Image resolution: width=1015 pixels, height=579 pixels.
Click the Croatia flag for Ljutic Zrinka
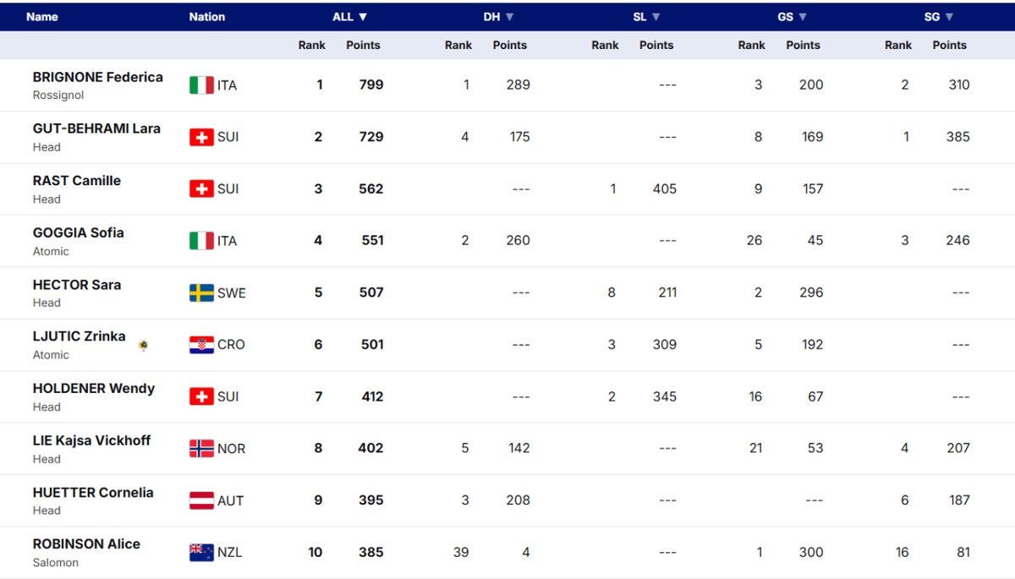pos(201,345)
